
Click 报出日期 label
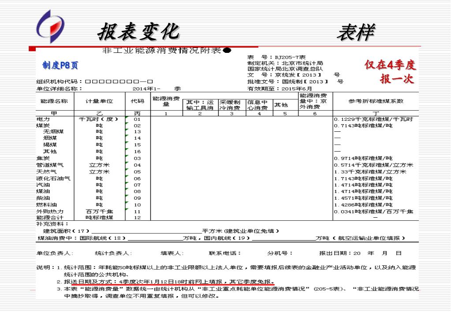[x=335, y=253]
